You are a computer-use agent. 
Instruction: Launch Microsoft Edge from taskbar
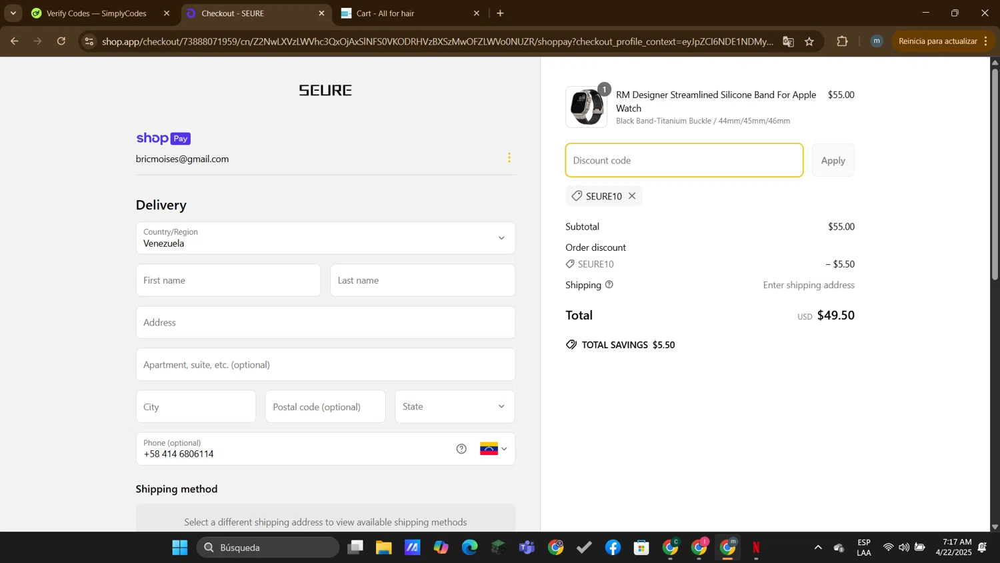[x=470, y=548]
